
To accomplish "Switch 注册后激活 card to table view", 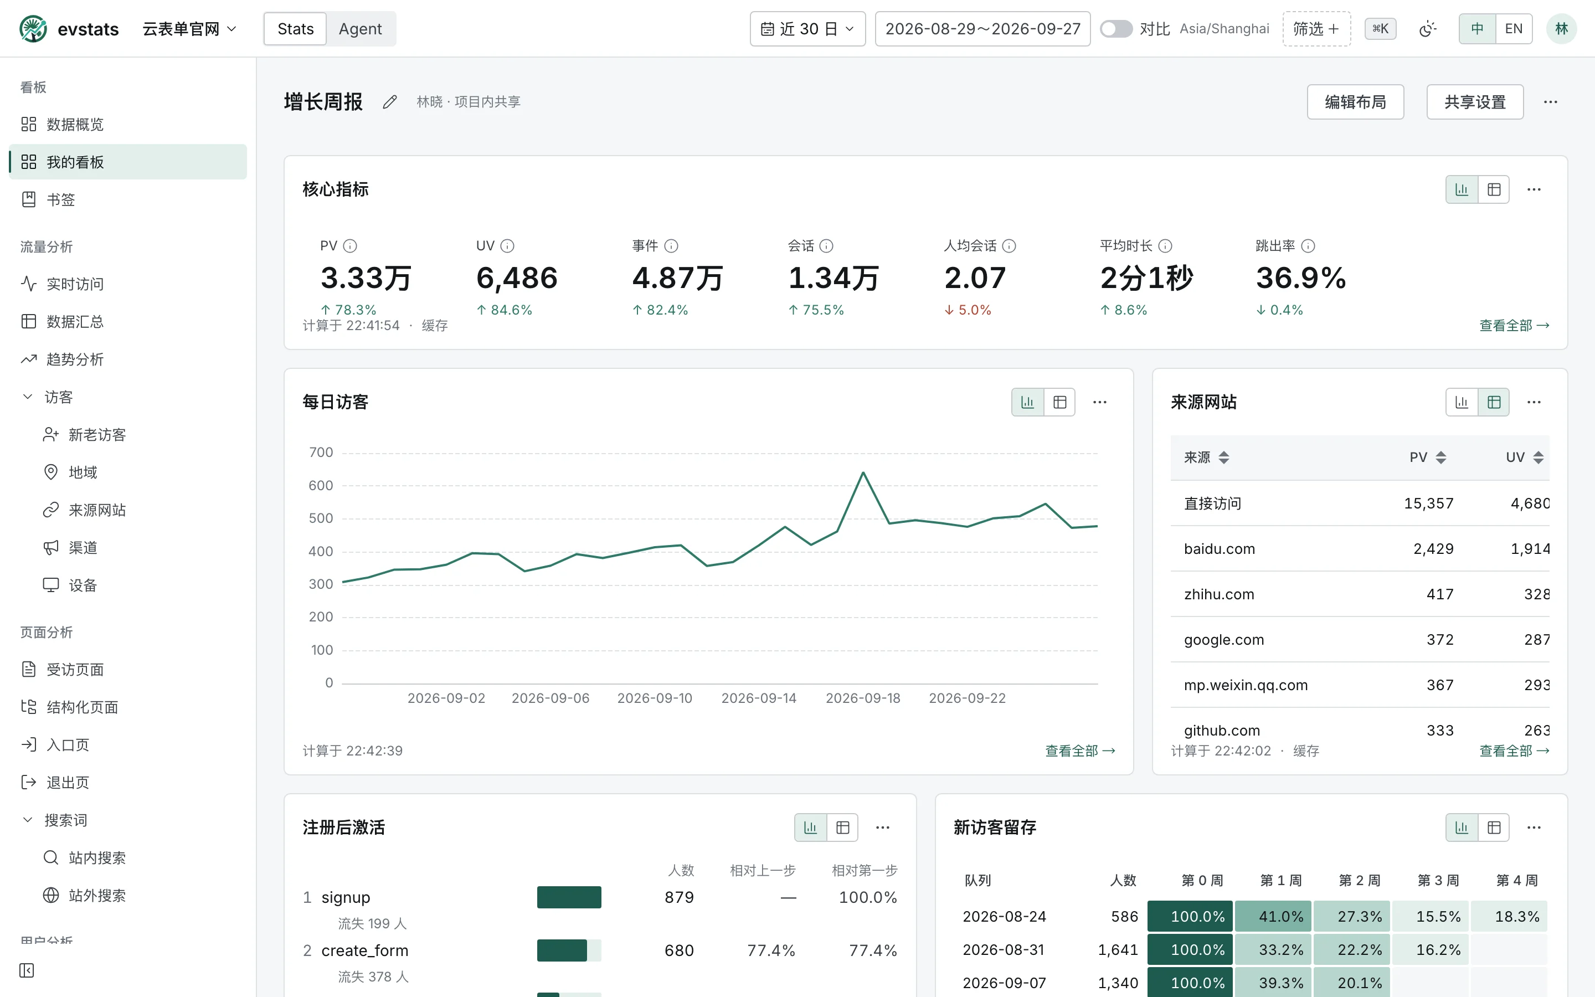I will (842, 827).
